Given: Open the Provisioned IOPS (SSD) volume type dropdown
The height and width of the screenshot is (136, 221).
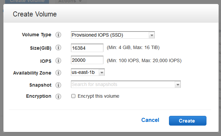Looking at the screenshot, I should (x=113, y=35).
